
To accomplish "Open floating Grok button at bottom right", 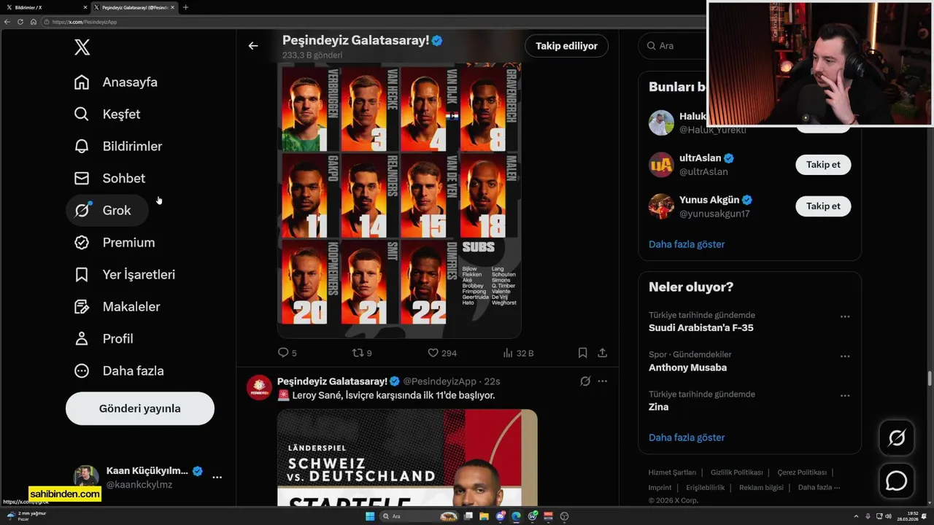I will click(897, 438).
